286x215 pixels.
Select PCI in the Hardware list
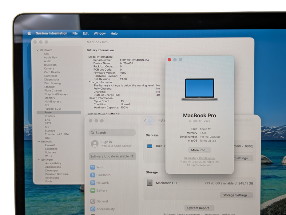pos(47,105)
